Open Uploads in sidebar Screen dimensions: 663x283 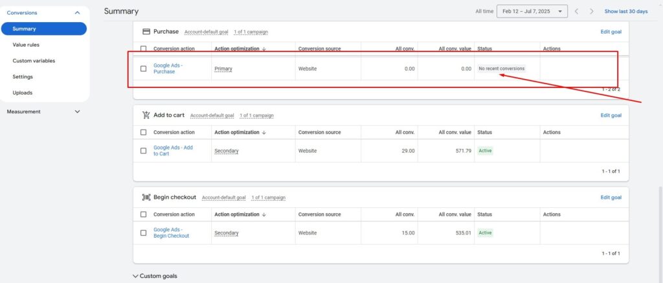(22, 93)
